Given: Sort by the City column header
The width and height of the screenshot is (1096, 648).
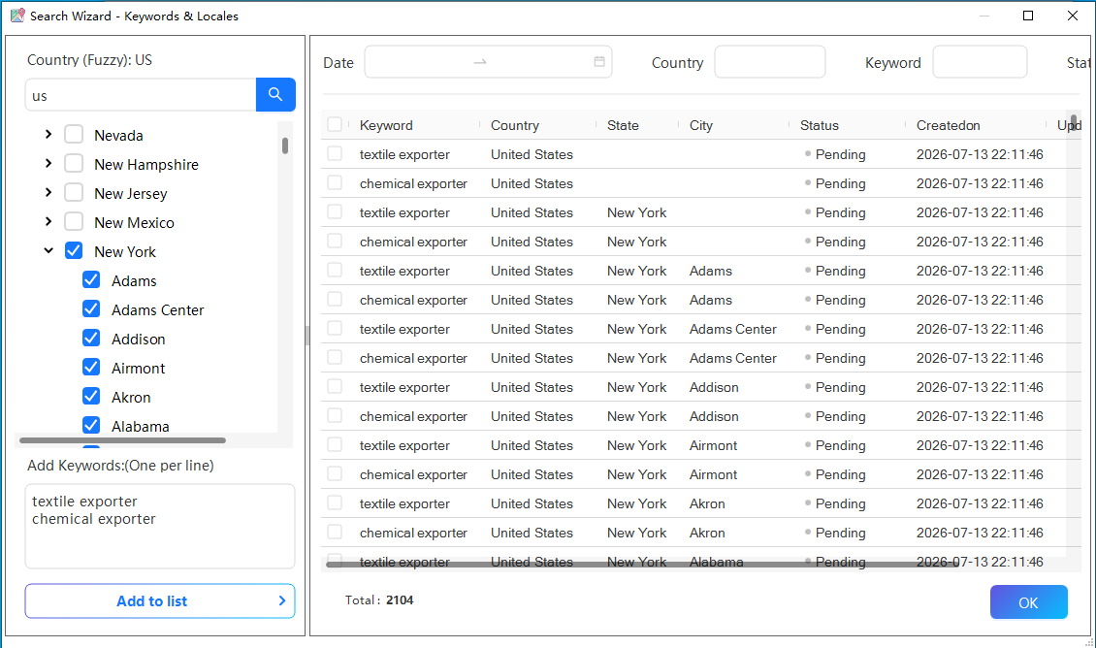Looking at the screenshot, I should click(x=701, y=125).
